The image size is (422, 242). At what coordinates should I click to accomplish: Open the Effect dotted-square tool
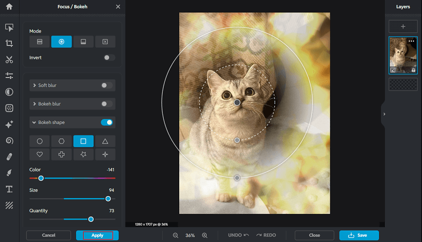click(x=9, y=108)
